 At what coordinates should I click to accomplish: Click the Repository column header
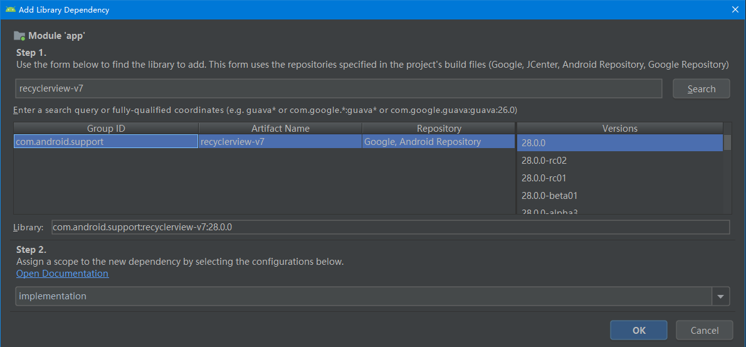click(x=439, y=129)
